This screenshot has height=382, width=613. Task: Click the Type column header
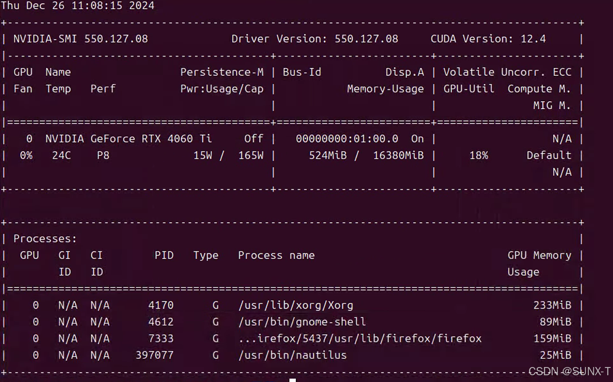pos(206,255)
